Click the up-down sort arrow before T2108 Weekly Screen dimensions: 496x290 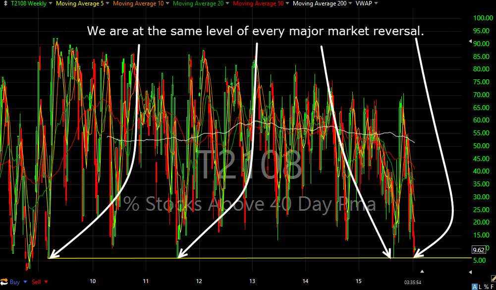click(x=5, y=3)
